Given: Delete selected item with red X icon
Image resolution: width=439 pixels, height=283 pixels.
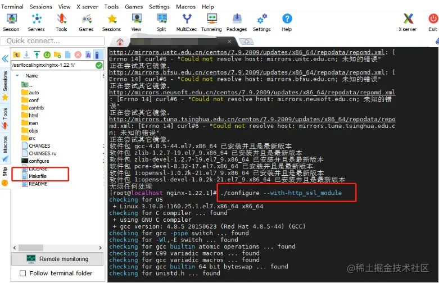Looking at the screenshot, I should tap(78, 55).
